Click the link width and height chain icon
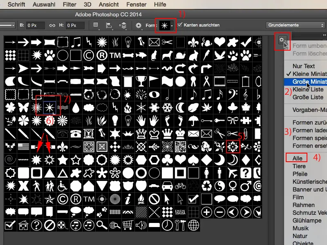Viewport: 327px width, 245px height. 52,25
